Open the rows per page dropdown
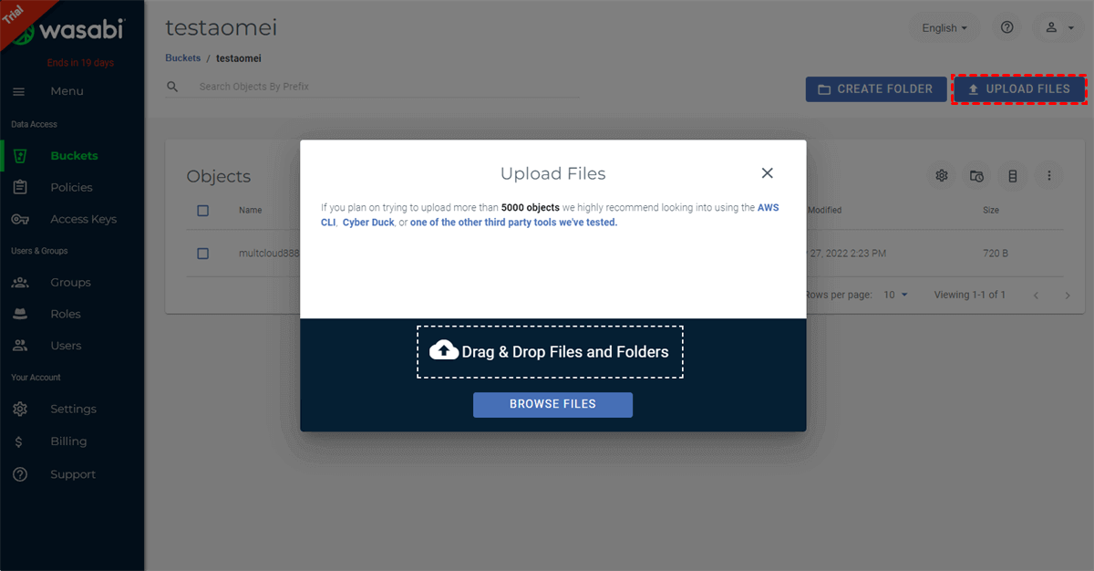 (896, 295)
